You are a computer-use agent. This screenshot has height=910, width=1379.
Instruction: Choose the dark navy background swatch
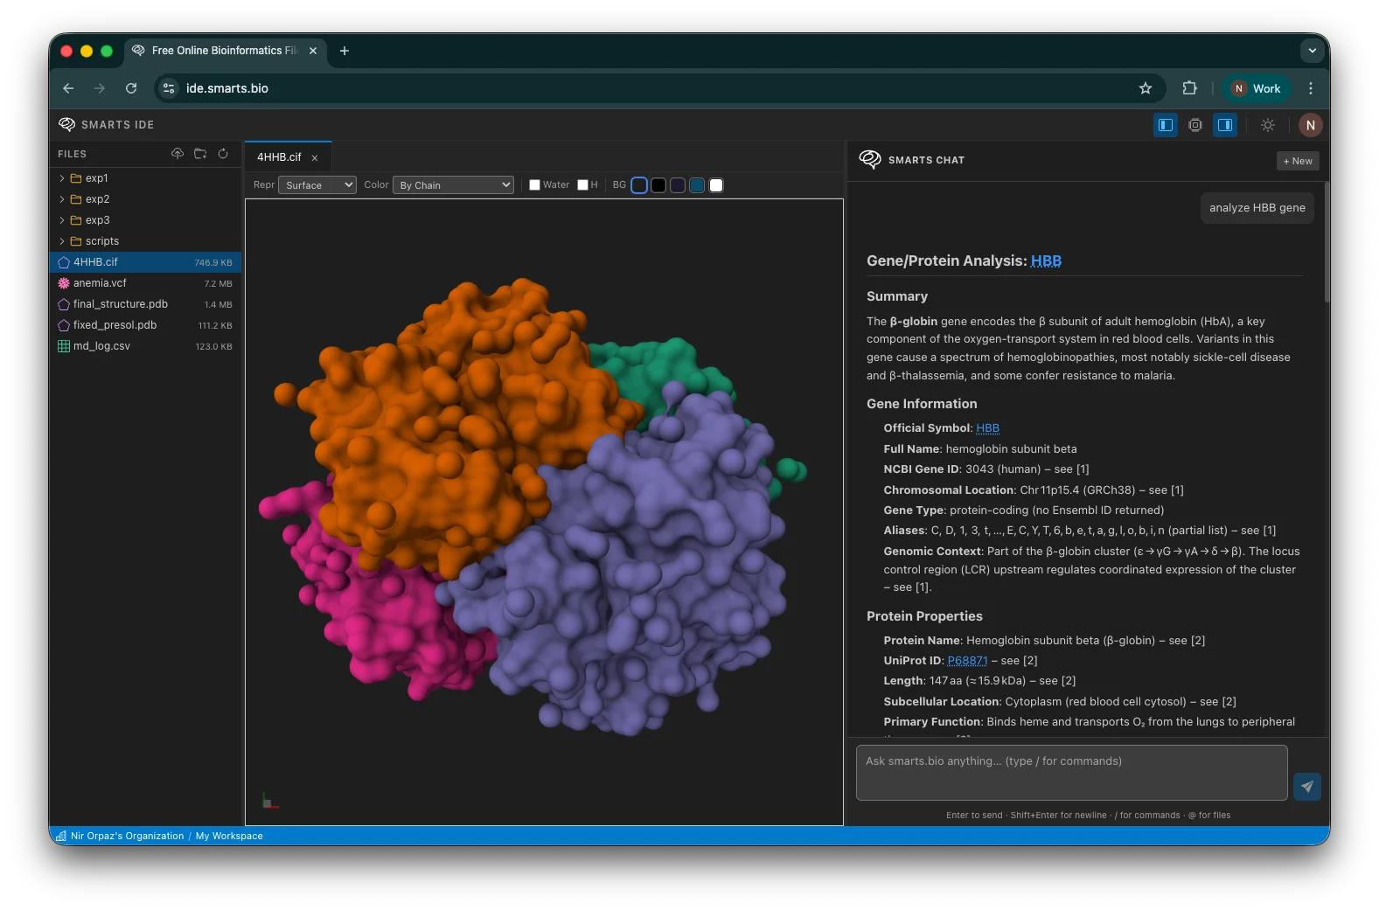678,185
